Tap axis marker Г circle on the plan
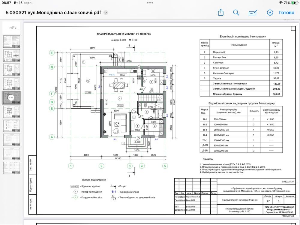Screen dimensions: 300x225 pyautogui.click(x=52, y=94)
